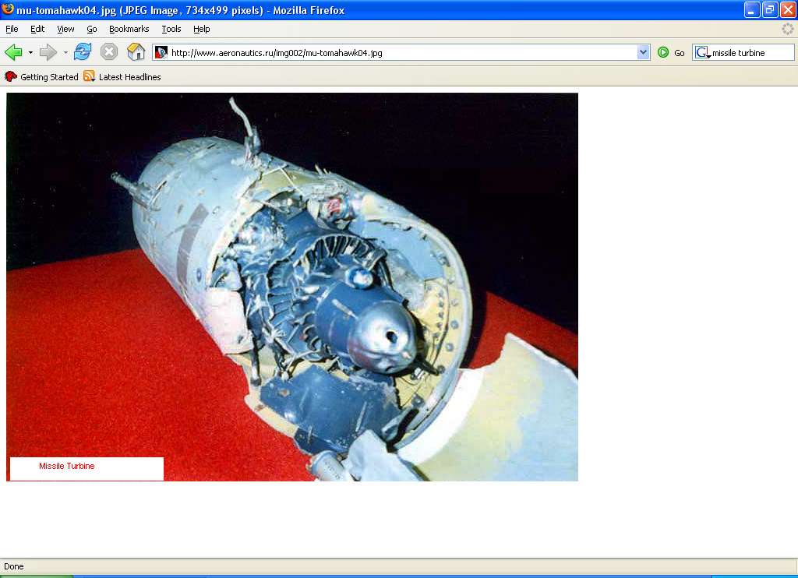Click the Forward navigation arrow
Screen dimensions: 798x578
[x=47, y=51]
